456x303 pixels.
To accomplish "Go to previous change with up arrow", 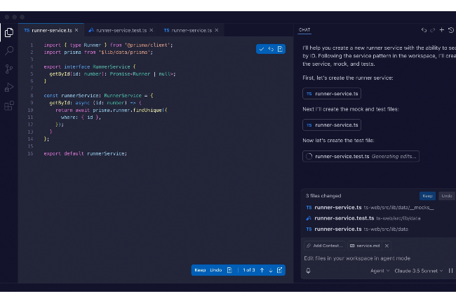I will (262, 270).
